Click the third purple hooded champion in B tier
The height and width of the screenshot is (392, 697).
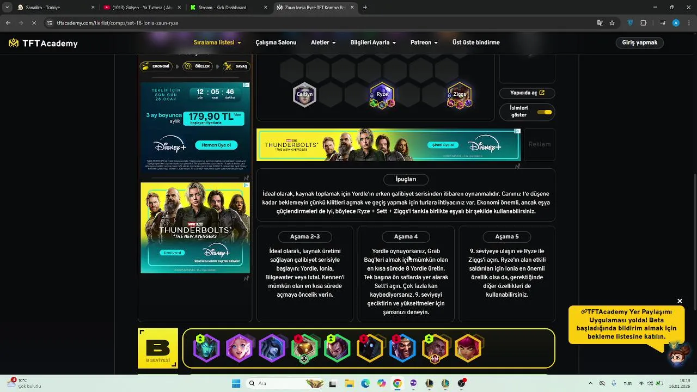pos(272,348)
